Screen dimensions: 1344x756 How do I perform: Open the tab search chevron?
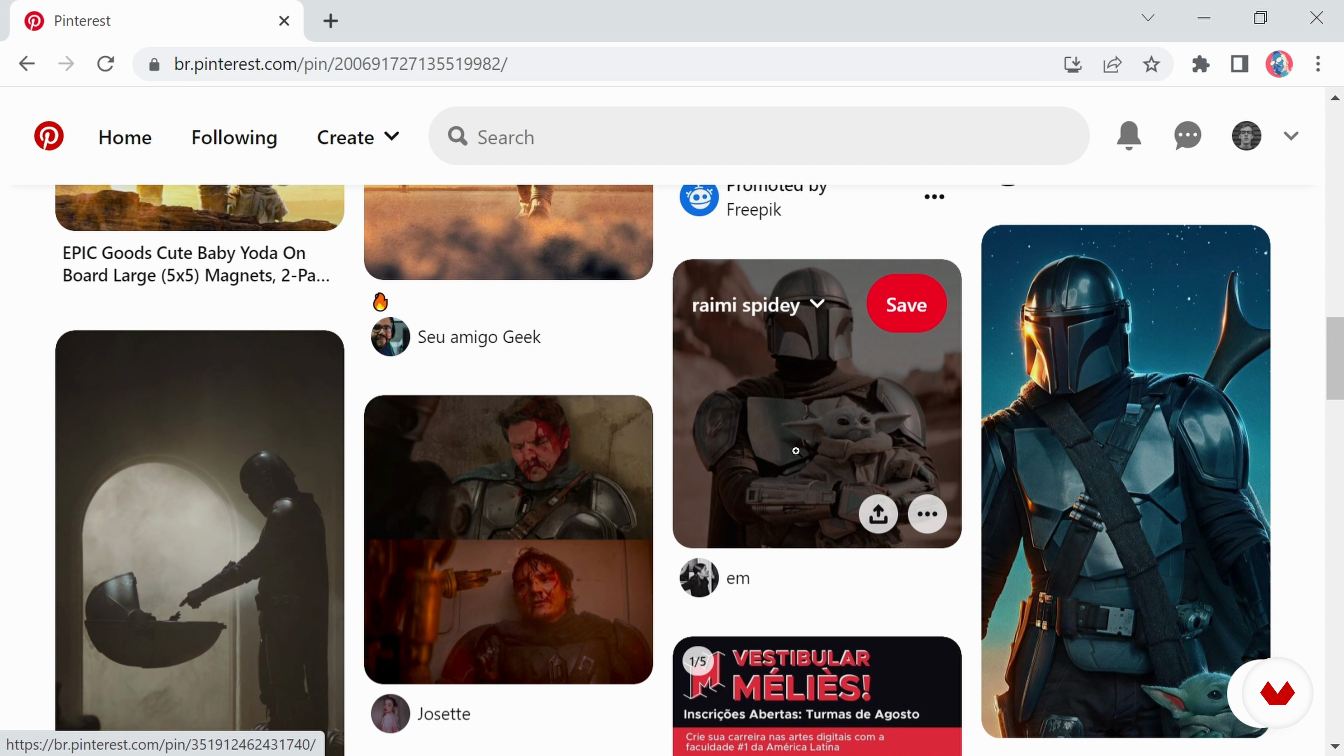point(1148,18)
